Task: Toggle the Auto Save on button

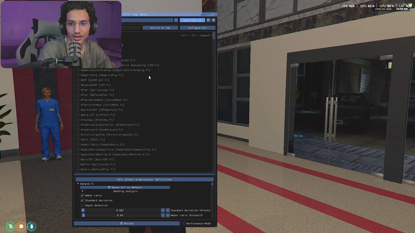Action: click(192, 20)
